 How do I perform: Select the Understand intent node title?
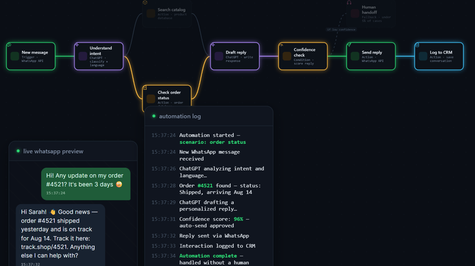coord(101,50)
